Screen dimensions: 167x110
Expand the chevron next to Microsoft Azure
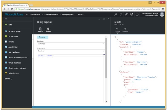(x=27, y=14)
